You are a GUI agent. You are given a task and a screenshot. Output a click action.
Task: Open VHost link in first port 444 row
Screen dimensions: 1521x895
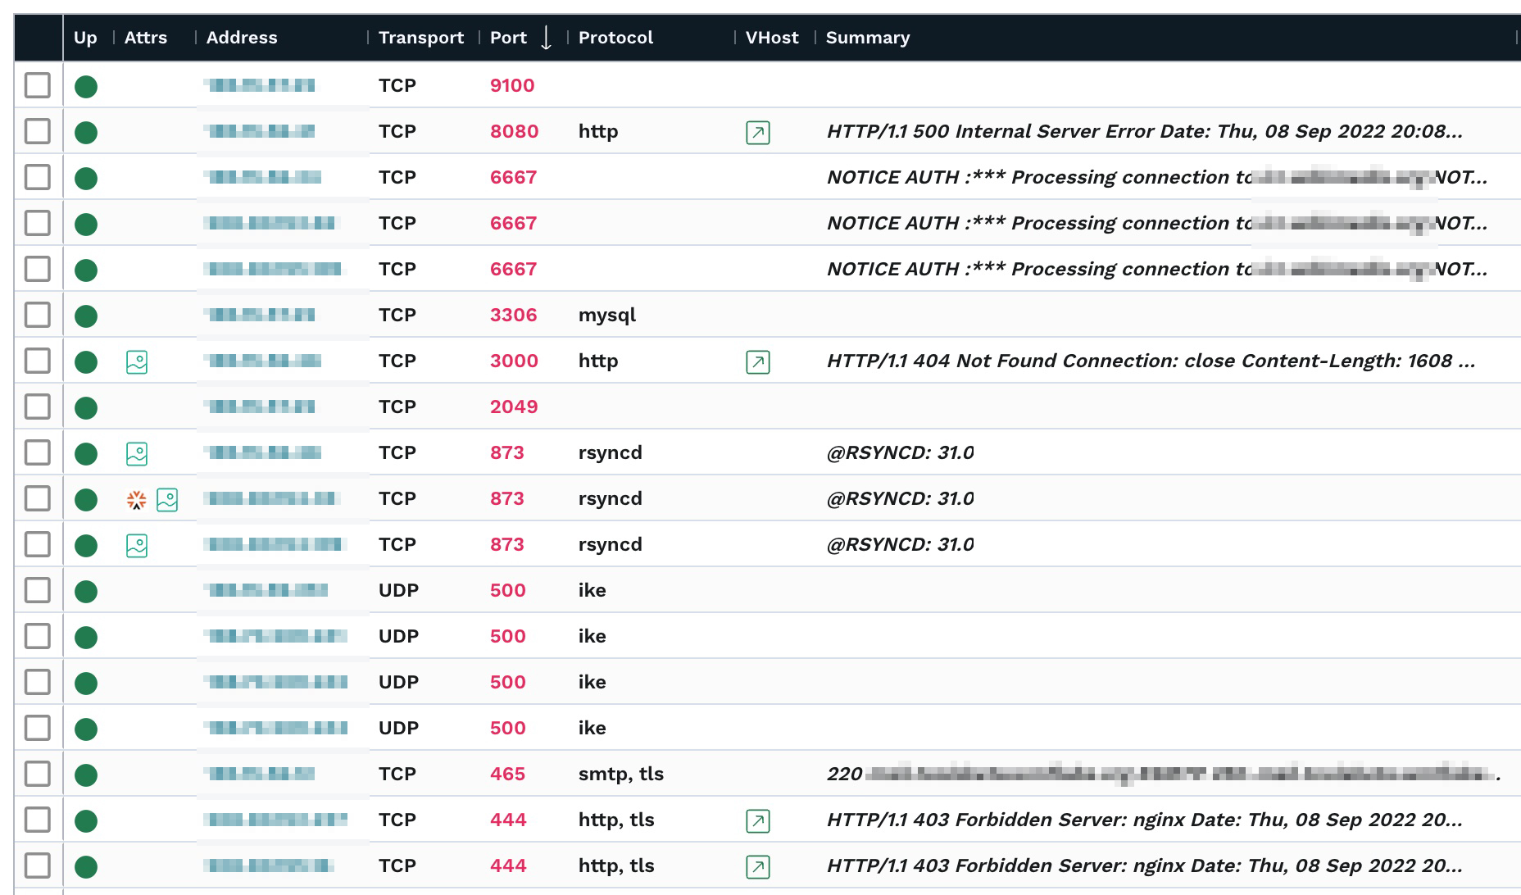[757, 820]
